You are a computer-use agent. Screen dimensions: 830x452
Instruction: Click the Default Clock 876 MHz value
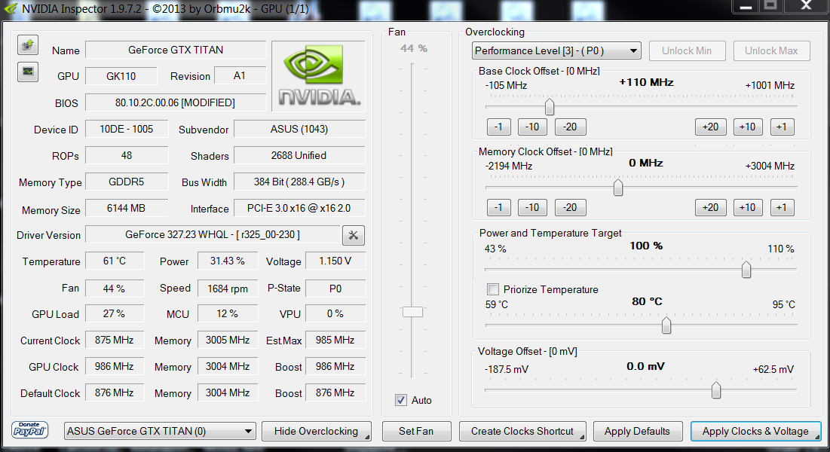(x=115, y=392)
